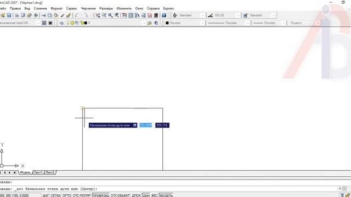Toggle ОТС-ПОЛЯР polar tracking
The image size is (351, 197).
point(82,195)
